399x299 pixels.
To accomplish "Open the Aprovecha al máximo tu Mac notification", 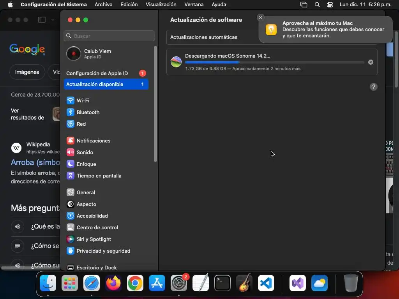I will point(325,30).
